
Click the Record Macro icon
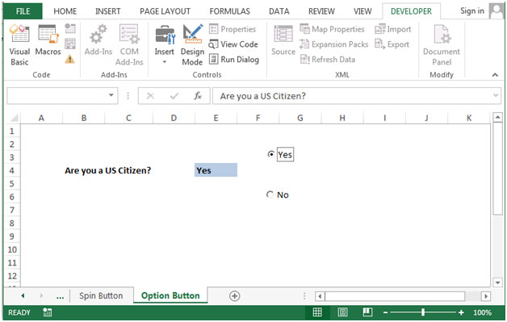pyautogui.click(x=70, y=28)
